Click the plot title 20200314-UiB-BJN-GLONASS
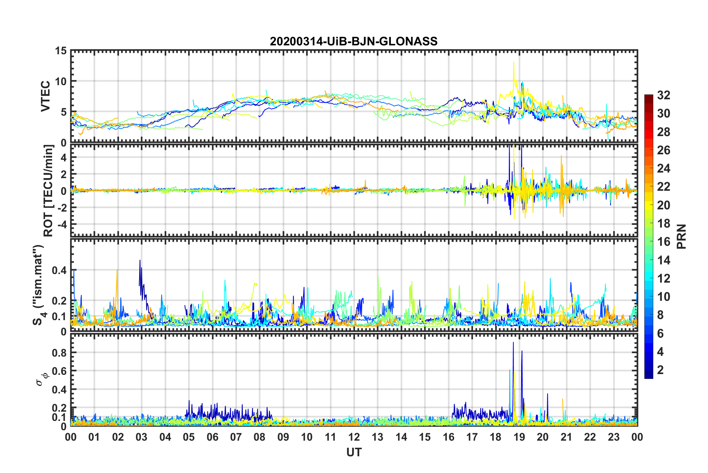The image size is (708, 473). coord(354,41)
